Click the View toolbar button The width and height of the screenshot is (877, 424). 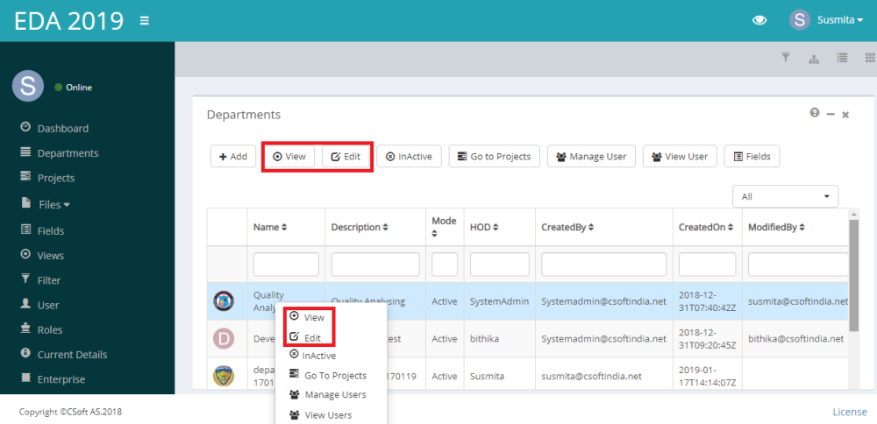[289, 157]
